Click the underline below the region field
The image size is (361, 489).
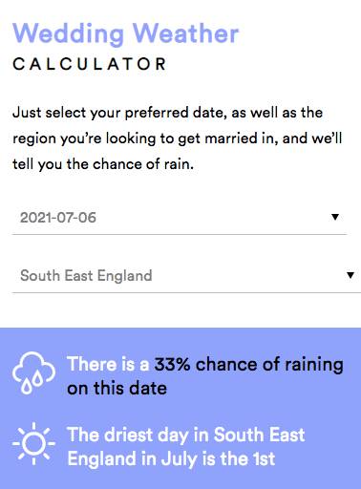click(x=186, y=292)
